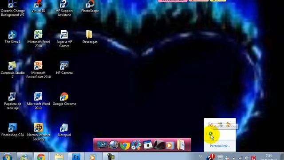This screenshot has width=284, height=160.
Task: Open the volume speaker tray icon
Action: pos(247,158)
